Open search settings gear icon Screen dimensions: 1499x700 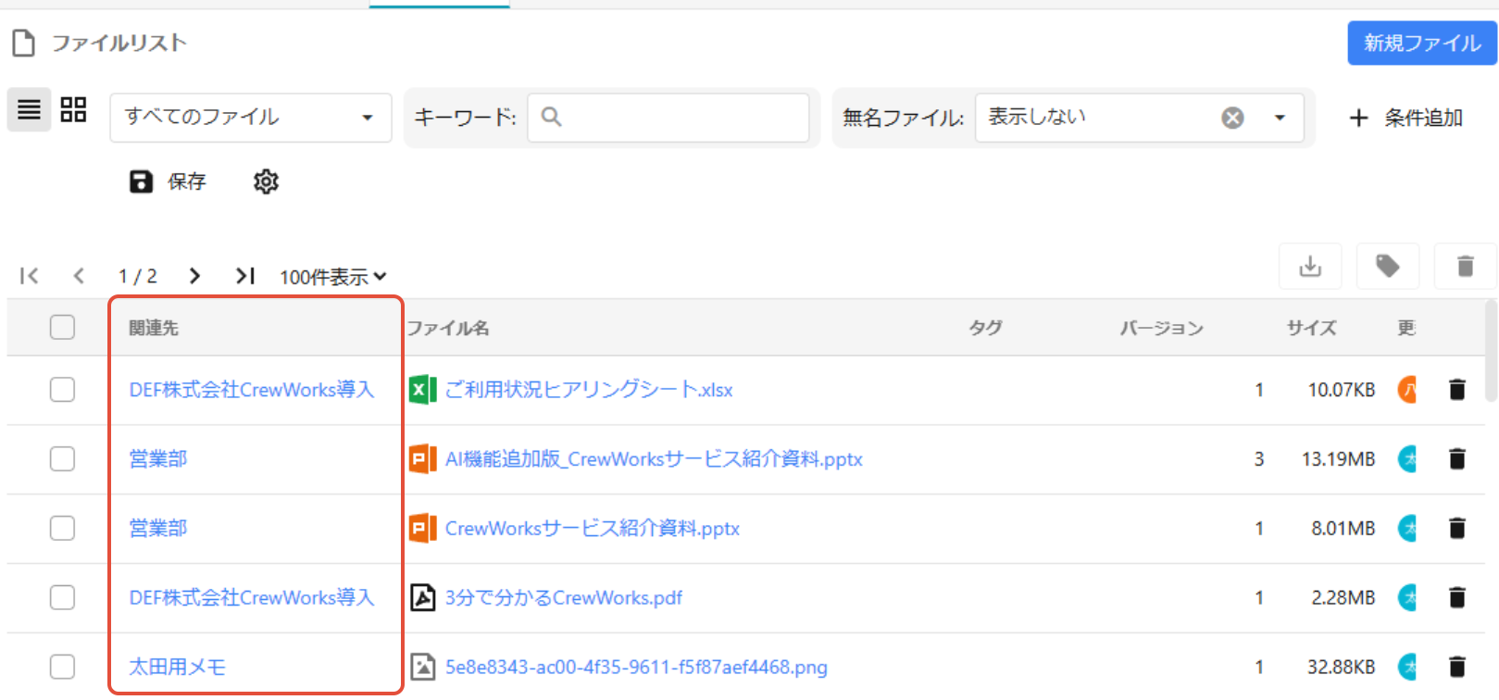[266, 181]
